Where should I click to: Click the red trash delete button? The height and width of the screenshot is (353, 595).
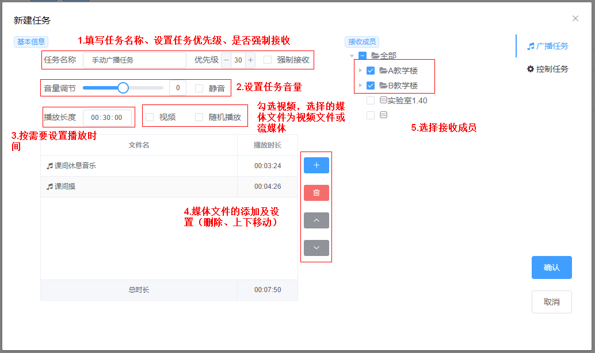click(316, 193)
